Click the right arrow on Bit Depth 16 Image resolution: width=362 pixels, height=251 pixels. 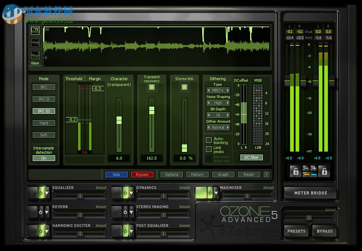point(228,115)
